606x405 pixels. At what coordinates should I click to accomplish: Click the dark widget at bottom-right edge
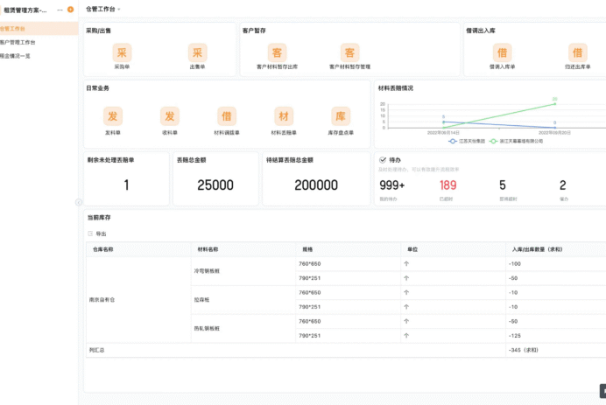click(x=602, y=391)
